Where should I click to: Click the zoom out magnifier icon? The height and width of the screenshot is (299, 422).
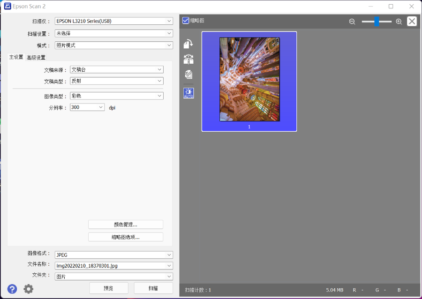point(352,22)
